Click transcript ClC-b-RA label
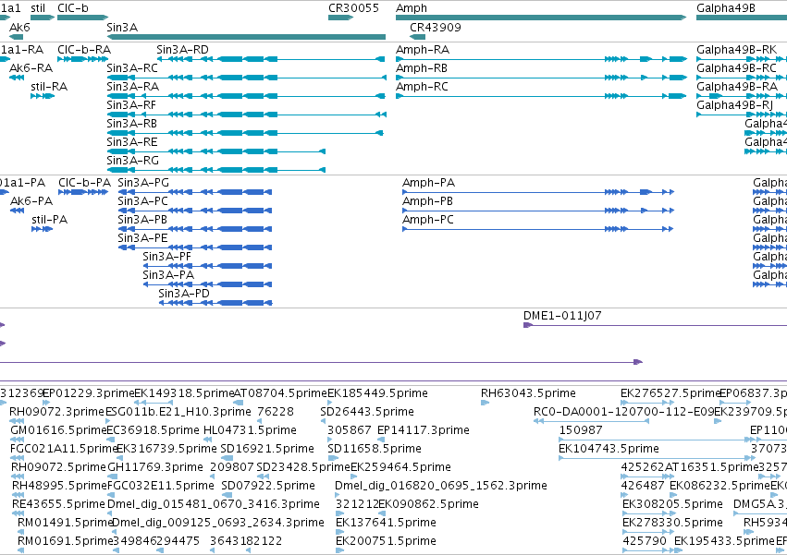 (x=84, y=50)
